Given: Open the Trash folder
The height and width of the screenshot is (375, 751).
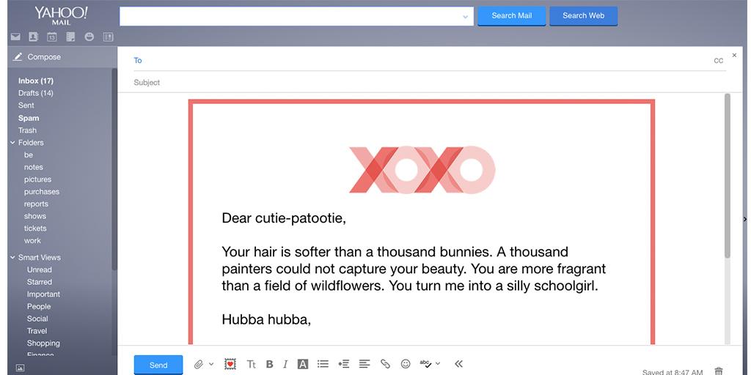Looking at the screenshot, I should click(27, 130).
